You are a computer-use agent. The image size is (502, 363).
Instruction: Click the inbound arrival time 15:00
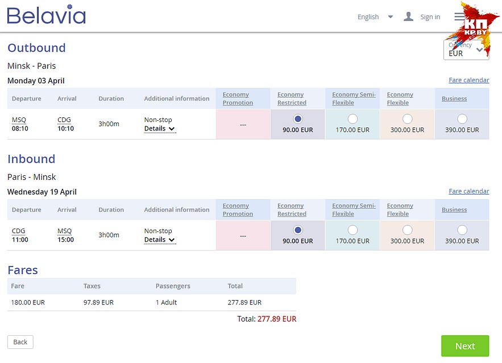coord(65,240)
